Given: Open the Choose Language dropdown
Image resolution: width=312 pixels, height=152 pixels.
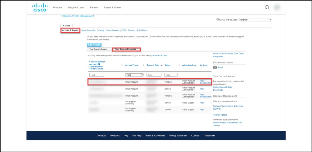Looking at the screenshot, I should pos(256,20).
